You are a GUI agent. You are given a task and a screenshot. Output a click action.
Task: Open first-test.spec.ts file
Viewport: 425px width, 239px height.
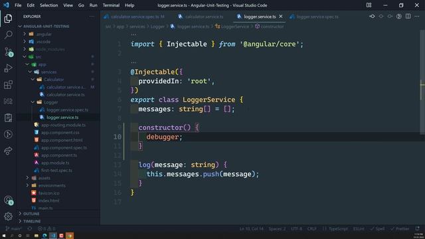(56, 171)
